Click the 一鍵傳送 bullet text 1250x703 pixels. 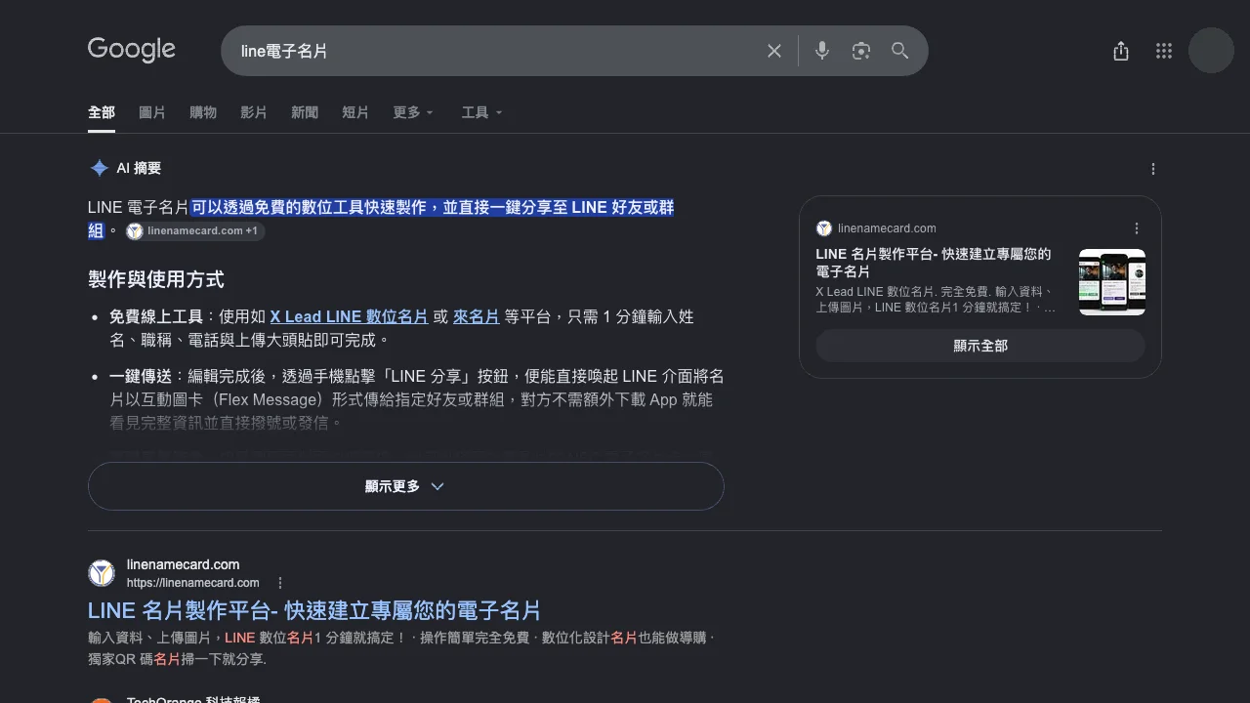point(141,376)
